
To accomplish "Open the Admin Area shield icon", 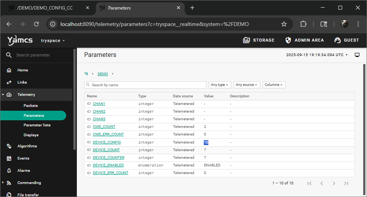I will pyautogui.click(x=289, y=40).
